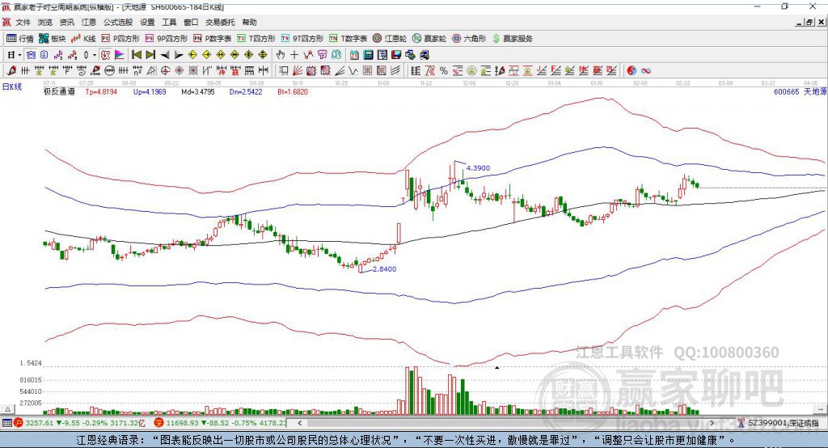Open the 窗口 menu
This screenshot has height=448, width=828.
coord(191,22)
